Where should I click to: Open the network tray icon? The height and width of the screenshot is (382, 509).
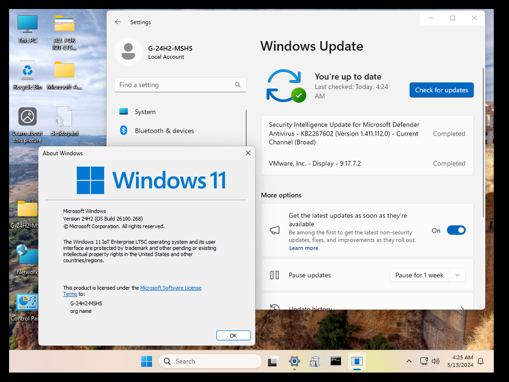tap(424, 361)
